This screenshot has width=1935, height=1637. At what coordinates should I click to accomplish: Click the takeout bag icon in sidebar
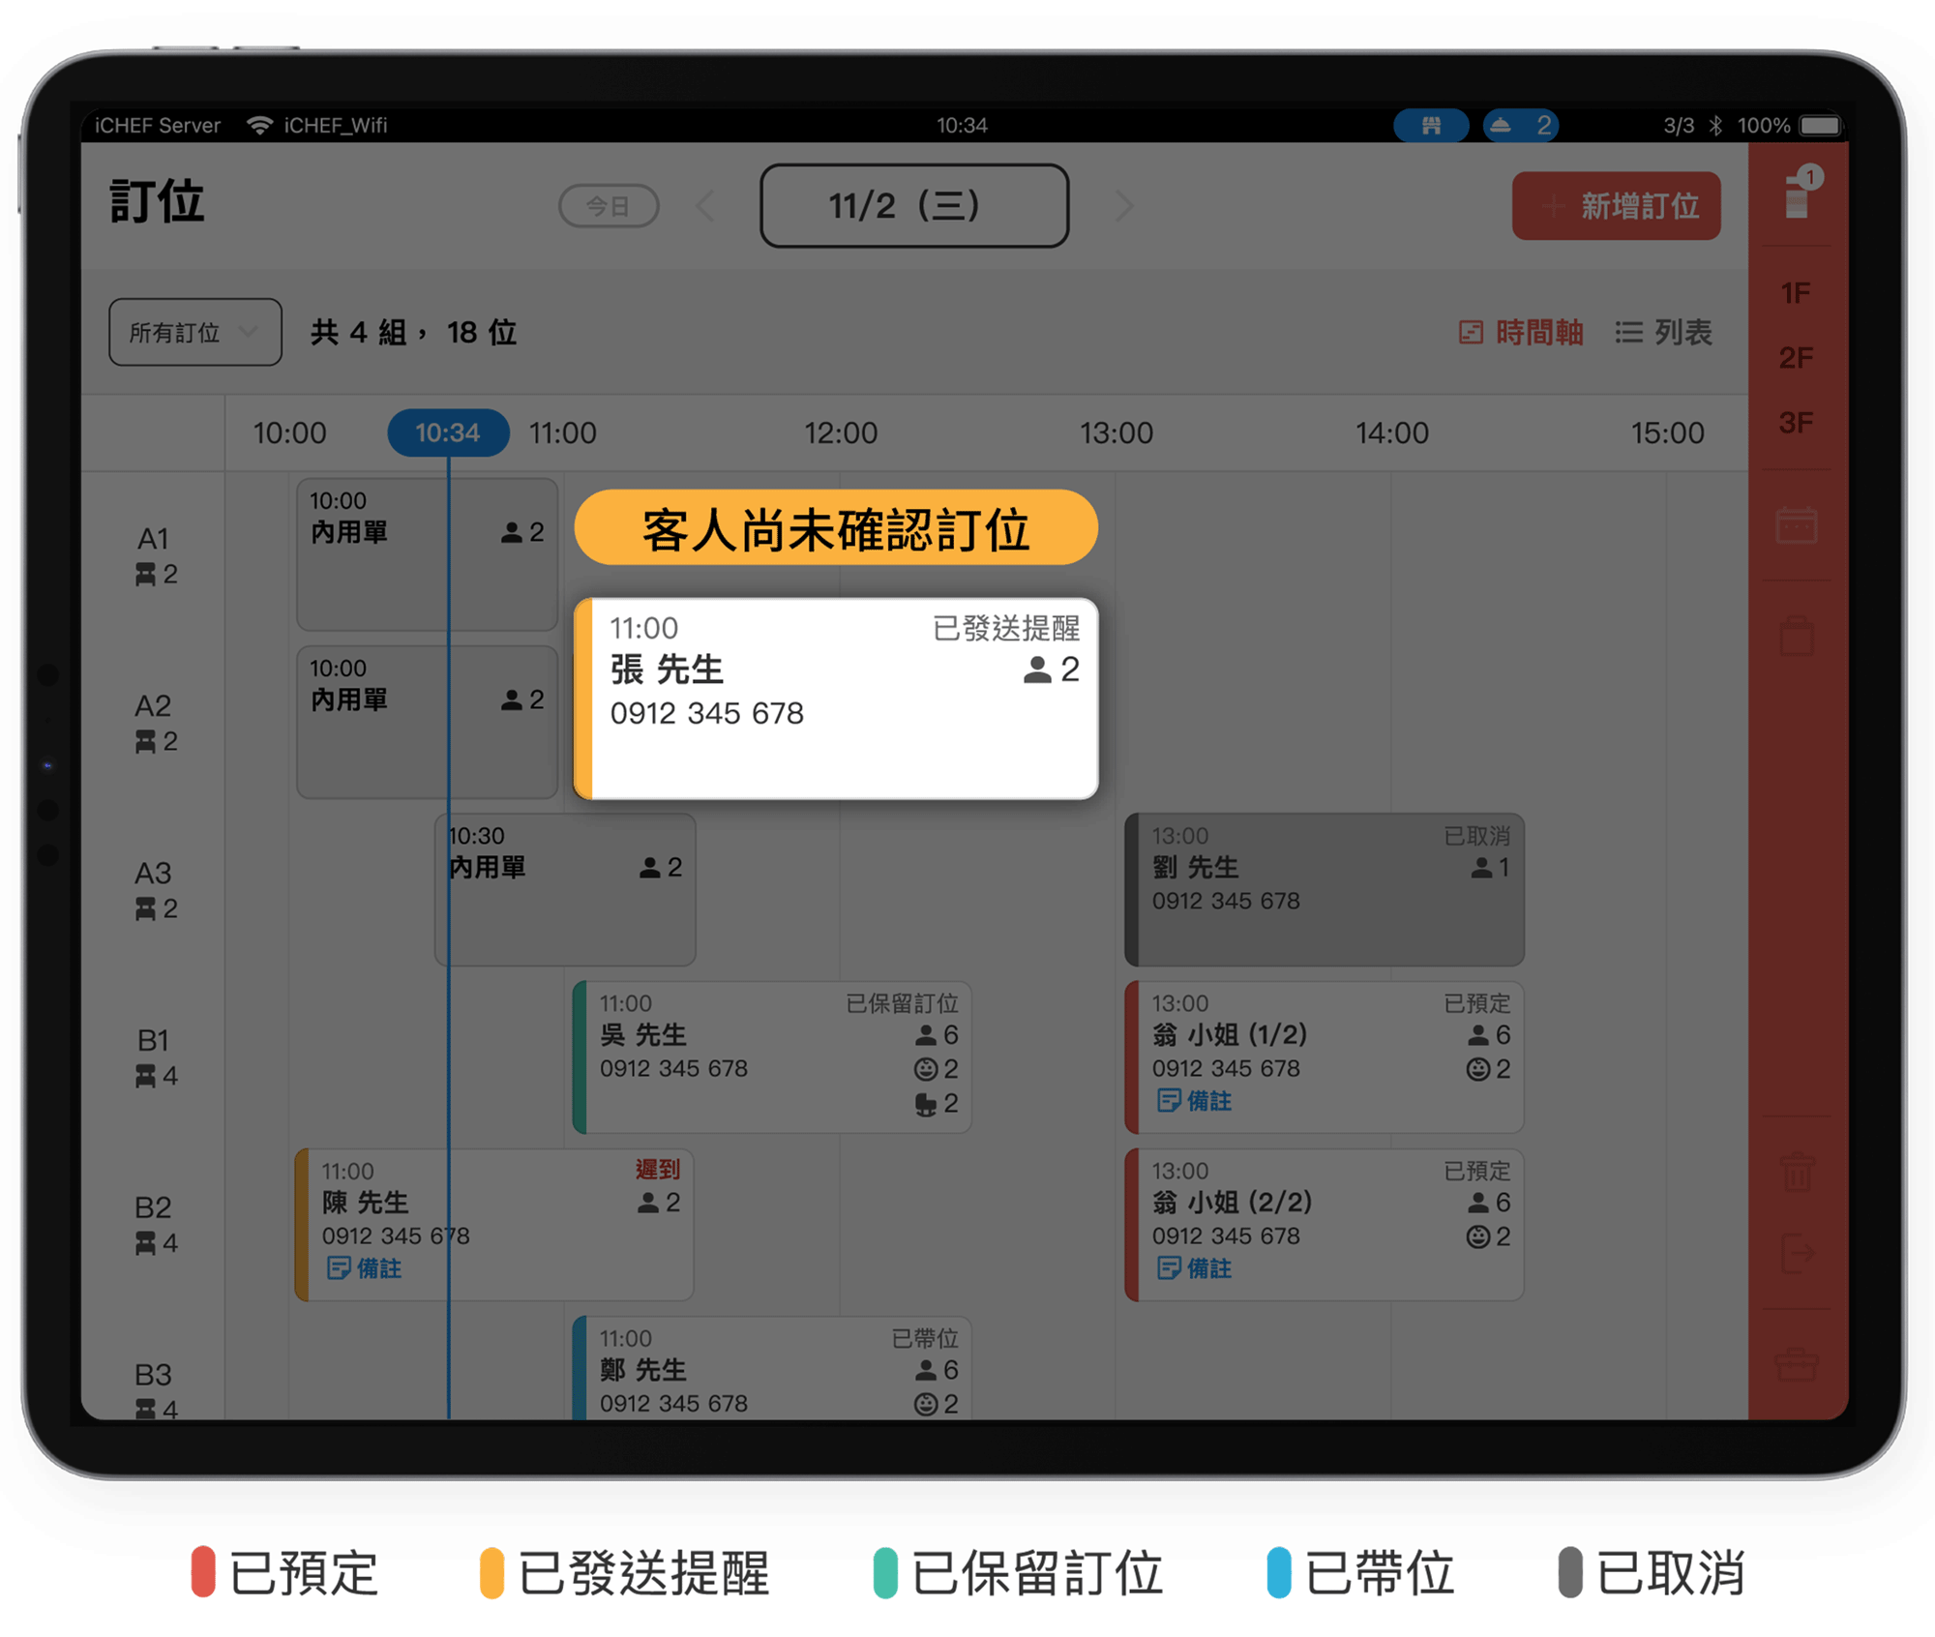[1796, 636]
